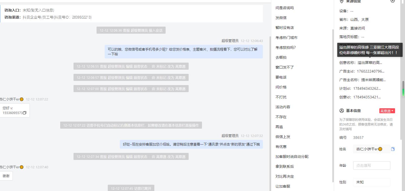Pick quick reply 有优惠
This screenshot has width=405, height=191.
coord(281,147)
